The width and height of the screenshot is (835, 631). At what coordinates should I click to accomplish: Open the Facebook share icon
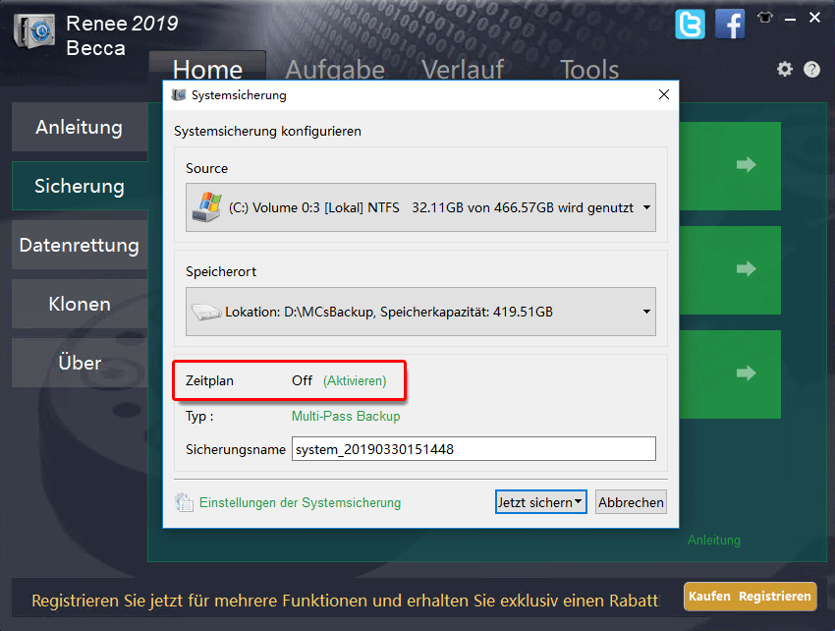click(x=730, y=25)
